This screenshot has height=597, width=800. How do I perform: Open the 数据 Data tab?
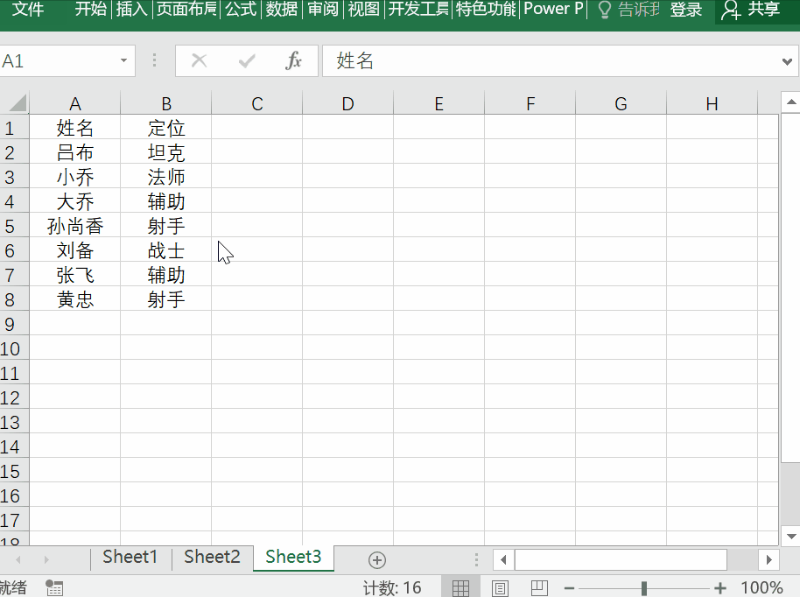(x=282, y=9)
